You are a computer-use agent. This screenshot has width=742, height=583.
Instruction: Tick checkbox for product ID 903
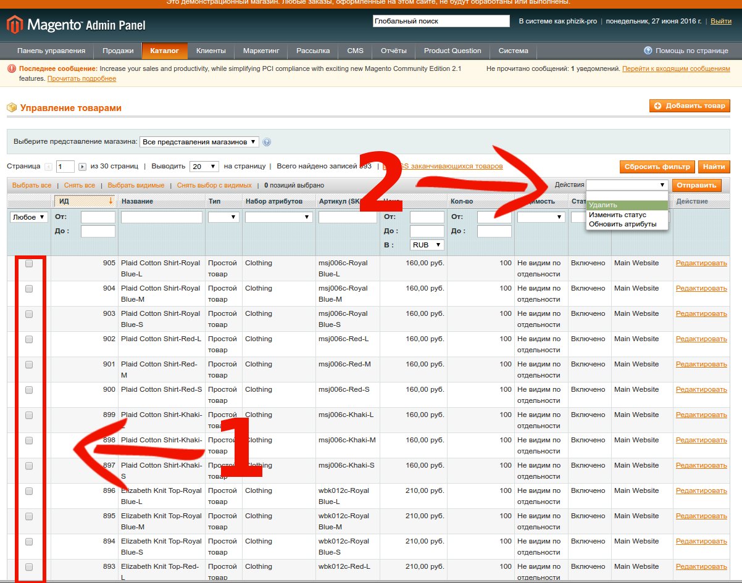[29, 314]
